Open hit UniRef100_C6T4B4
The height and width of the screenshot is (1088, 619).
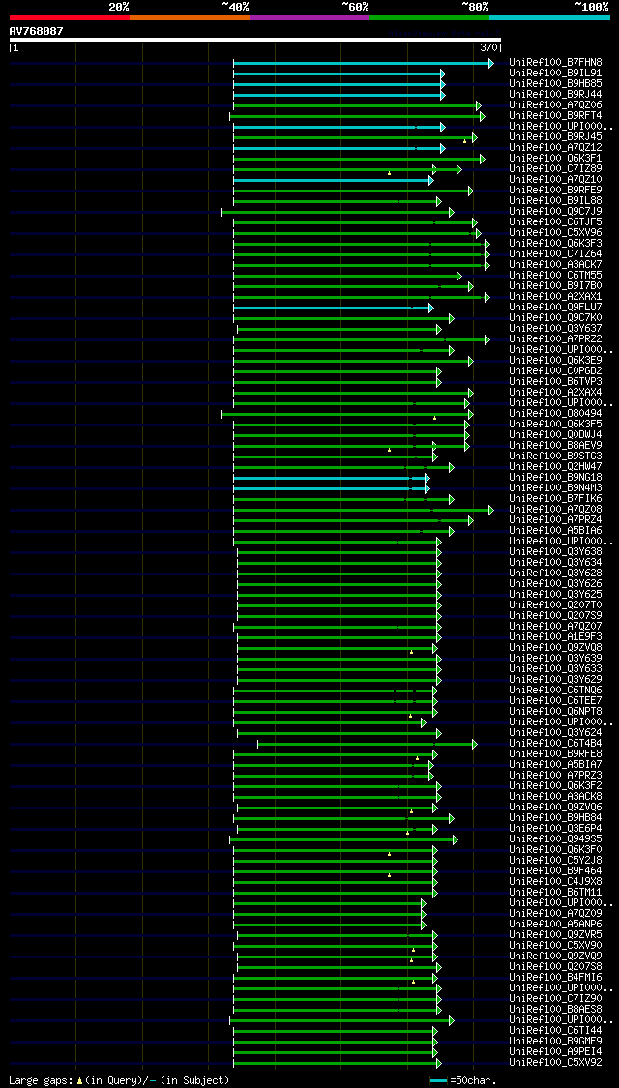(x=555, y=743)
